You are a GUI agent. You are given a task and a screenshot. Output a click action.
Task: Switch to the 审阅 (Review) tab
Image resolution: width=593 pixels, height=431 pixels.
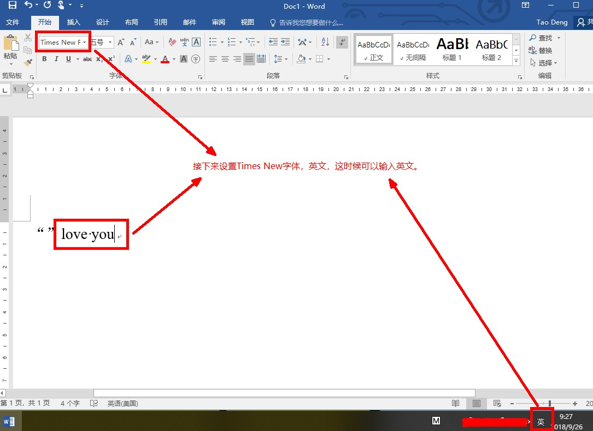pos(218,22)
